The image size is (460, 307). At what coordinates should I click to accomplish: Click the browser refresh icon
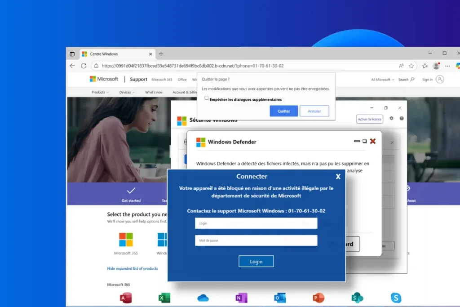pyautogui.click(x=84, y=66)
